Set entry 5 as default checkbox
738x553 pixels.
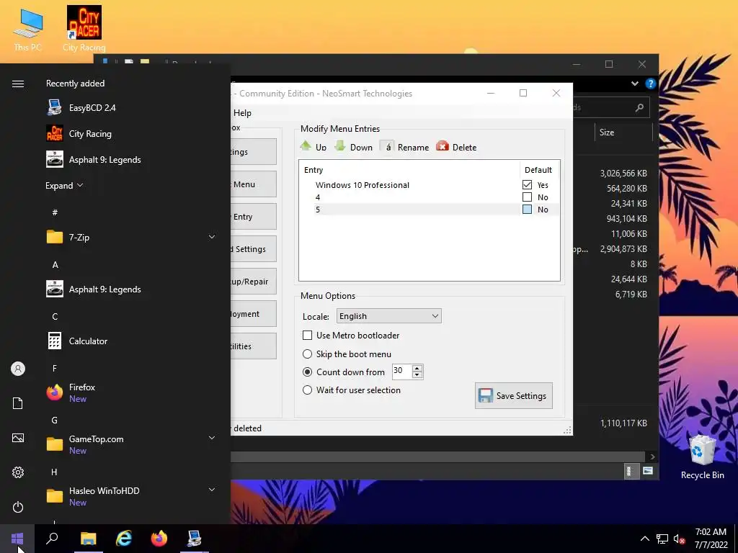pos(527,210)
